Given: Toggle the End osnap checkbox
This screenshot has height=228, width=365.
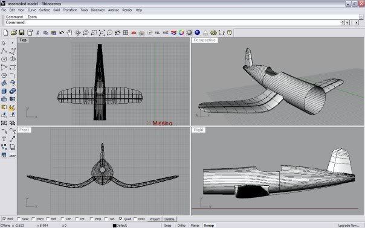Looking at the screenshot, I should point(4,219).
